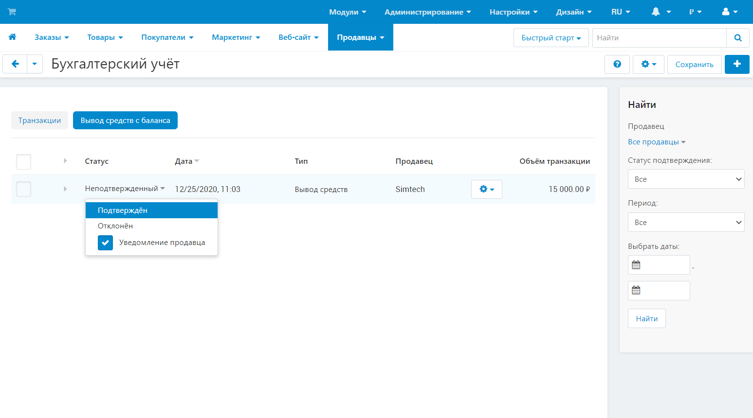Open the Все продавцы vendor selector

656,142
